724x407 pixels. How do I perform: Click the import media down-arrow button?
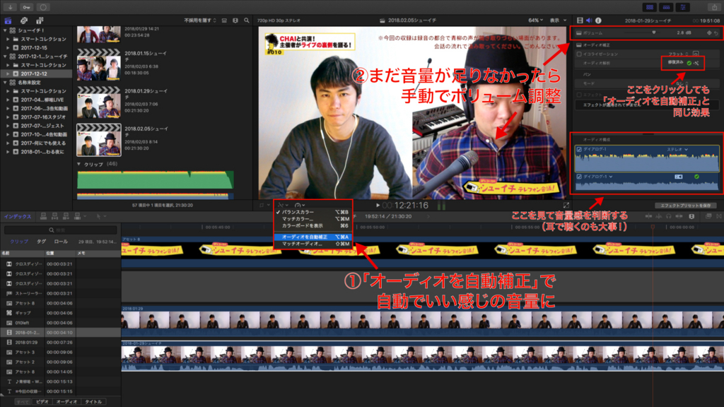(x=10, y=7)
